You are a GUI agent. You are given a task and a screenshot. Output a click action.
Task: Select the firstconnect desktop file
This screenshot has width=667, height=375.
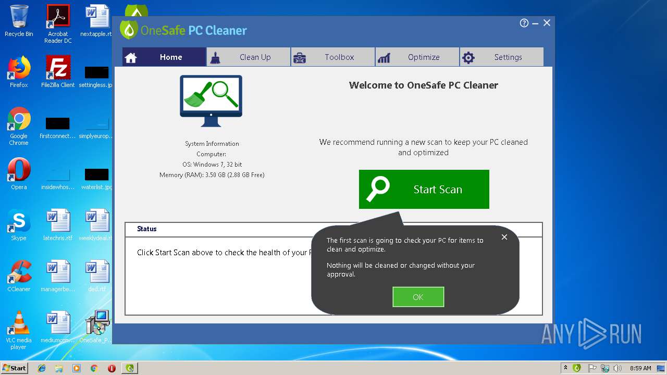pyautogui.click(x=58, y=128)
